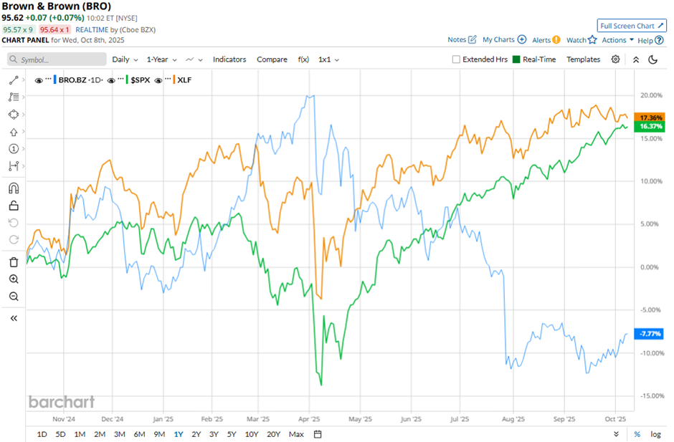Open the Indicators menu

tap(229, 59)
